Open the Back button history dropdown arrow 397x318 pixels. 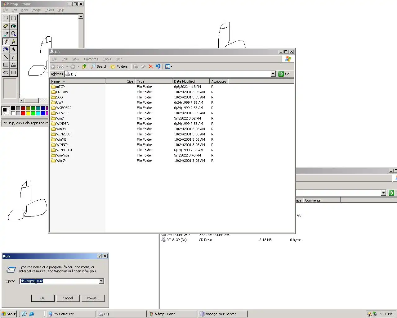pos(67,66)
